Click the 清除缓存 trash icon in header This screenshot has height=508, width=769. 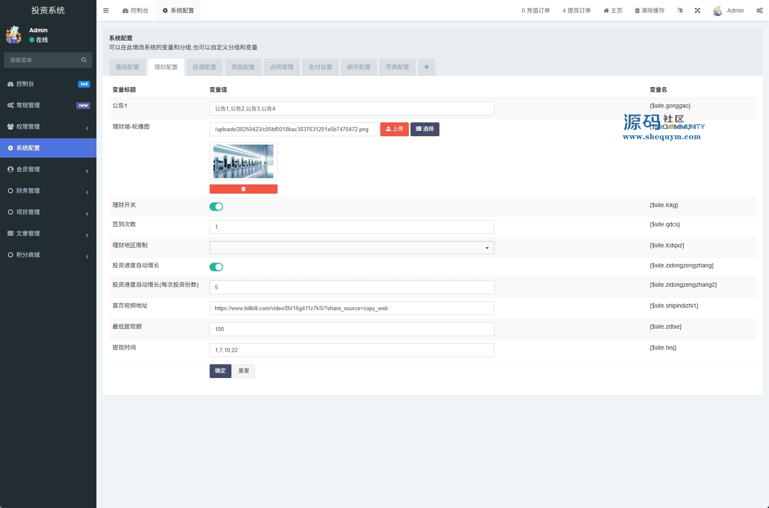(637, 10)
